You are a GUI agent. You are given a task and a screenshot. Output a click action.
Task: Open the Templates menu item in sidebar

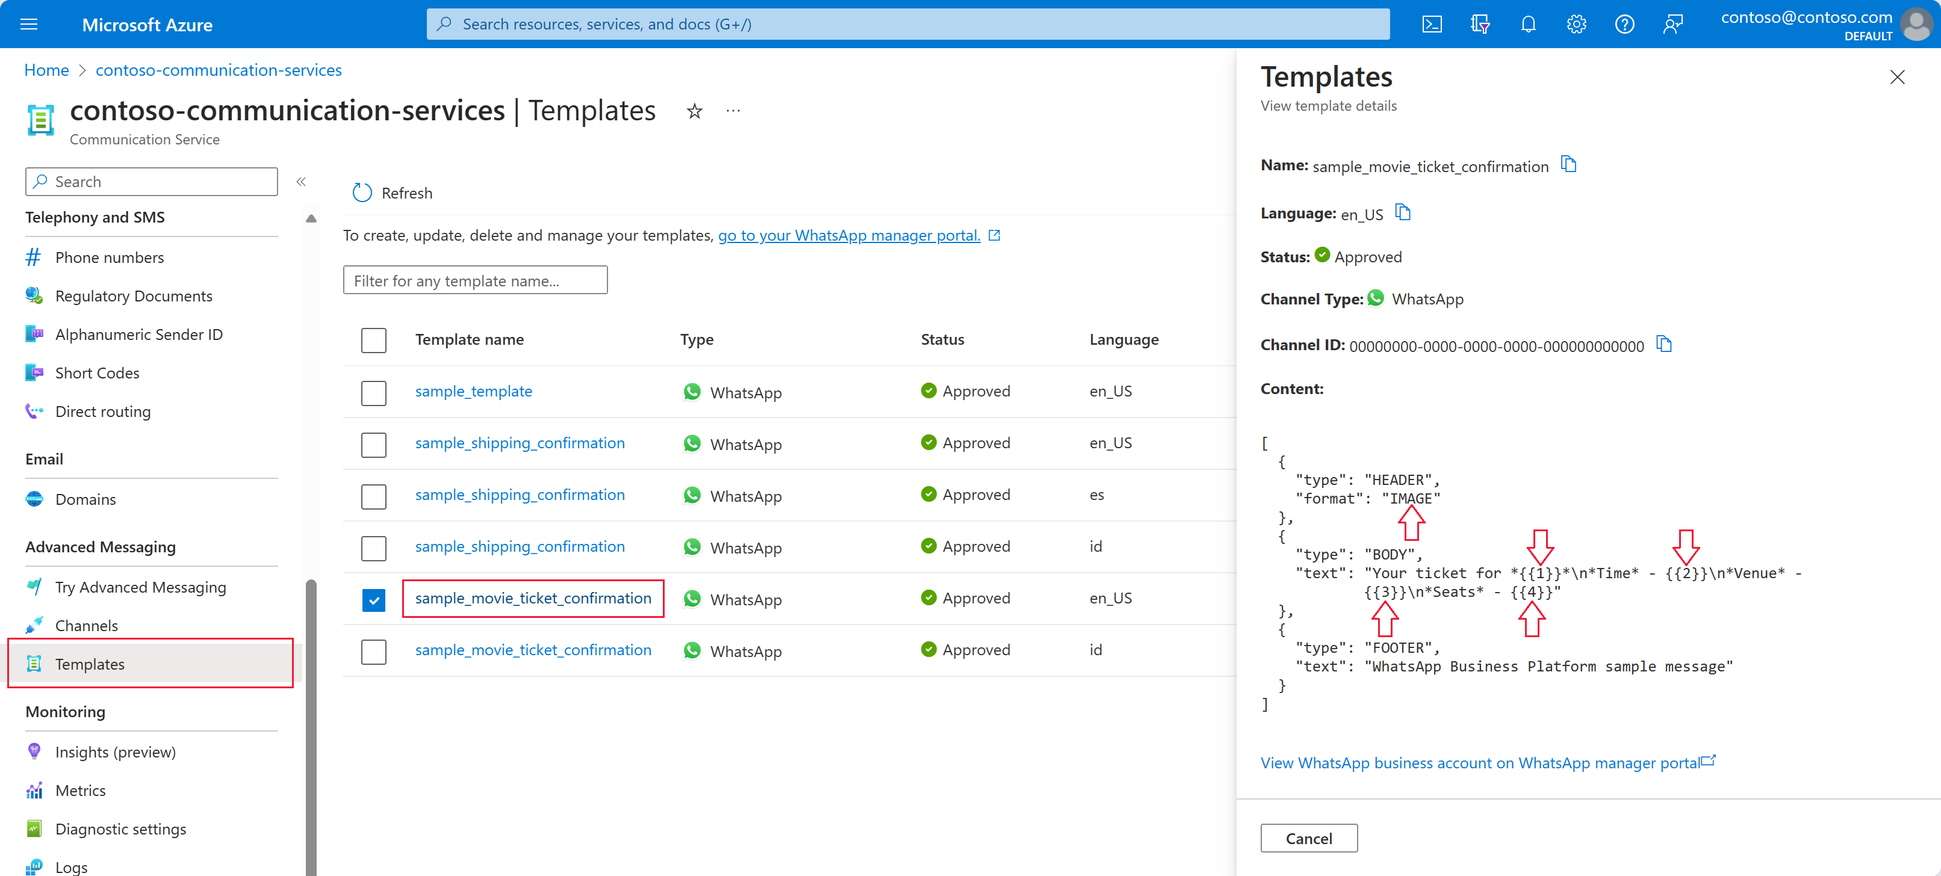click(89, 663)
